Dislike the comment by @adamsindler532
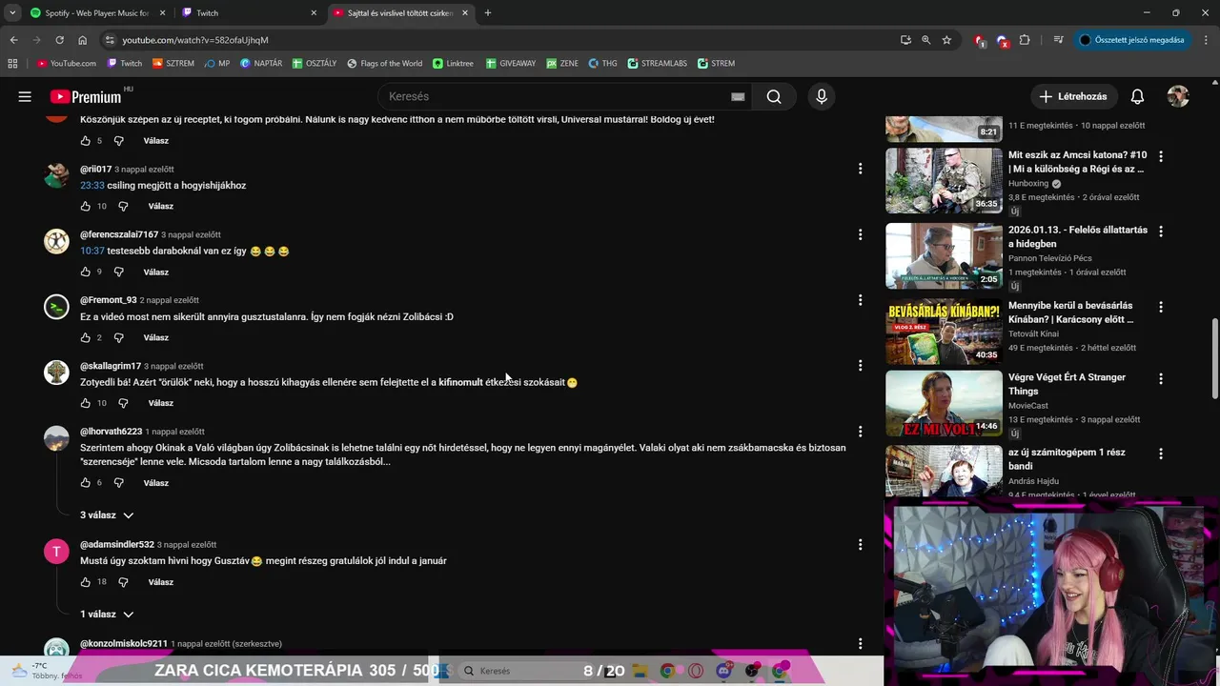The height and width of the screenshot is (686, 1220). point(123,582)
